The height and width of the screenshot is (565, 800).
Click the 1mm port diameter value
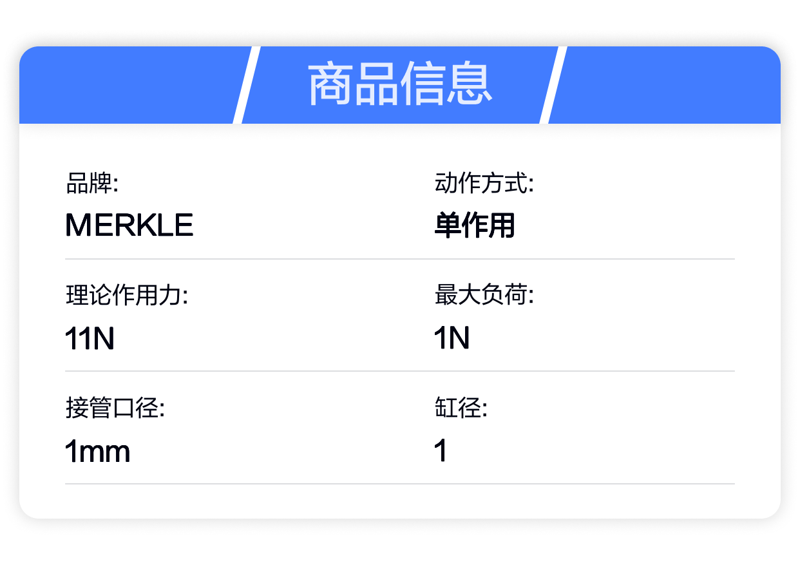click(x=98, y=451)
